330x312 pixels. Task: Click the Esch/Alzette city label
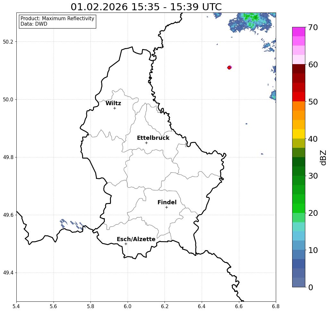[x=136, y=239]
